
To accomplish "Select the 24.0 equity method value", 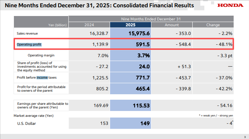I will click(144, 67).
